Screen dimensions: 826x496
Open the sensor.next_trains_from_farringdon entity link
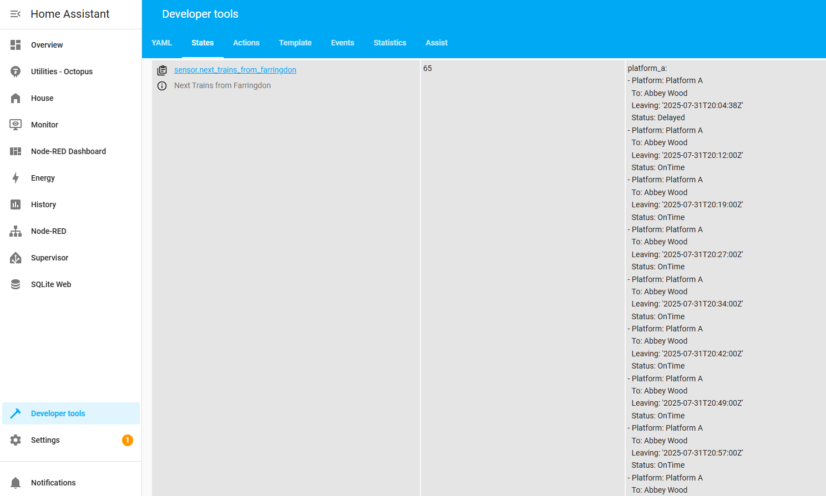(235, 70)
